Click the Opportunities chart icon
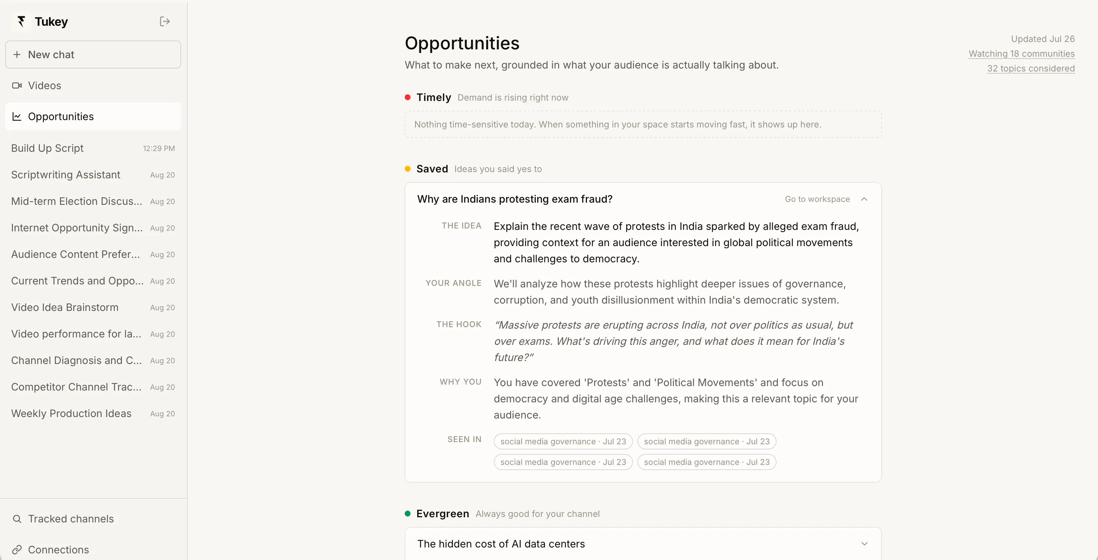The width and height of the screenshot is (1098, 560). coord(17,116)
